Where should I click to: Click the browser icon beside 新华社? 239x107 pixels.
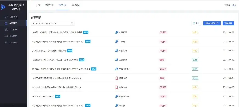117,105
